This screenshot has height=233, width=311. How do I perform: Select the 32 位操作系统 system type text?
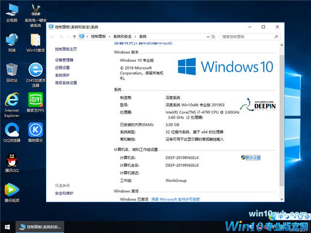click(194, 132)
